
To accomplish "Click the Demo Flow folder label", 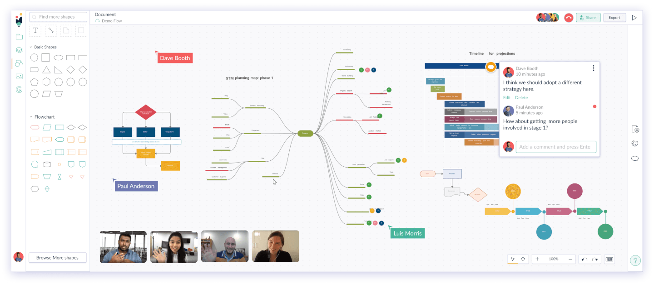I will [112, 21].
